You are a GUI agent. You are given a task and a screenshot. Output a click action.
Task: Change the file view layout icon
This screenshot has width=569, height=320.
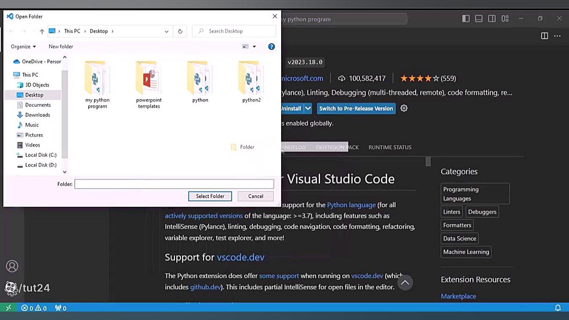tap(245, 47)
